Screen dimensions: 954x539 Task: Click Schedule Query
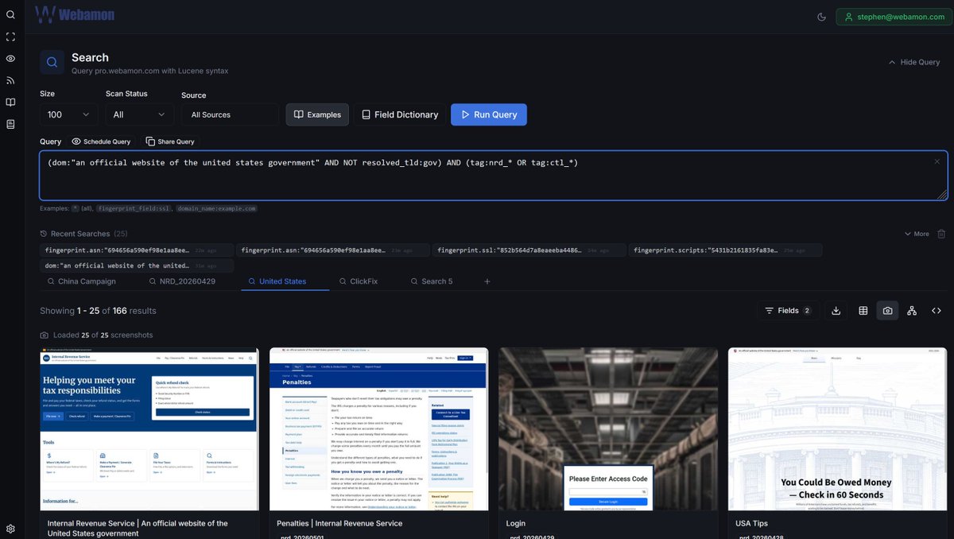(101, 142)
